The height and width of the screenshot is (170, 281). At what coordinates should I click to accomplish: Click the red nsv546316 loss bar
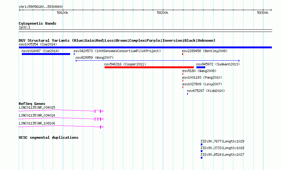pos(149,67)
